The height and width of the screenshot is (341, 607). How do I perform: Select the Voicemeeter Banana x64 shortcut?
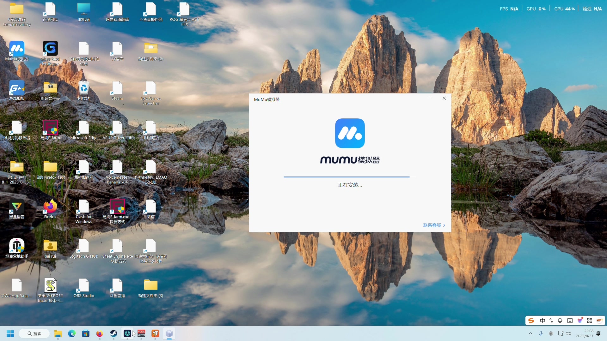point(117,172)
